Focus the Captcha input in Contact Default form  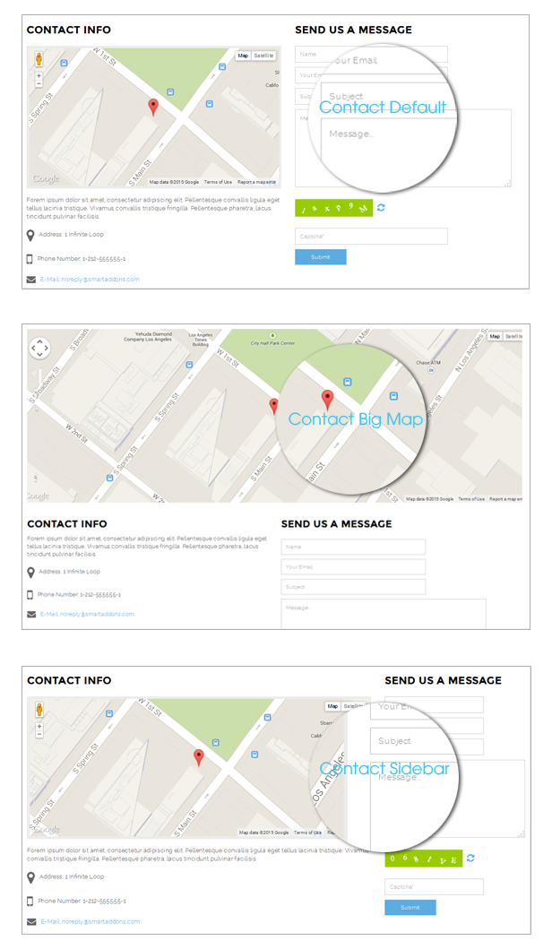tap(371, 236)
